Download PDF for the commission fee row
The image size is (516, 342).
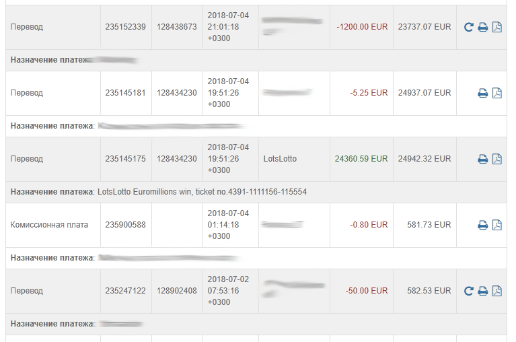[497, 225]
